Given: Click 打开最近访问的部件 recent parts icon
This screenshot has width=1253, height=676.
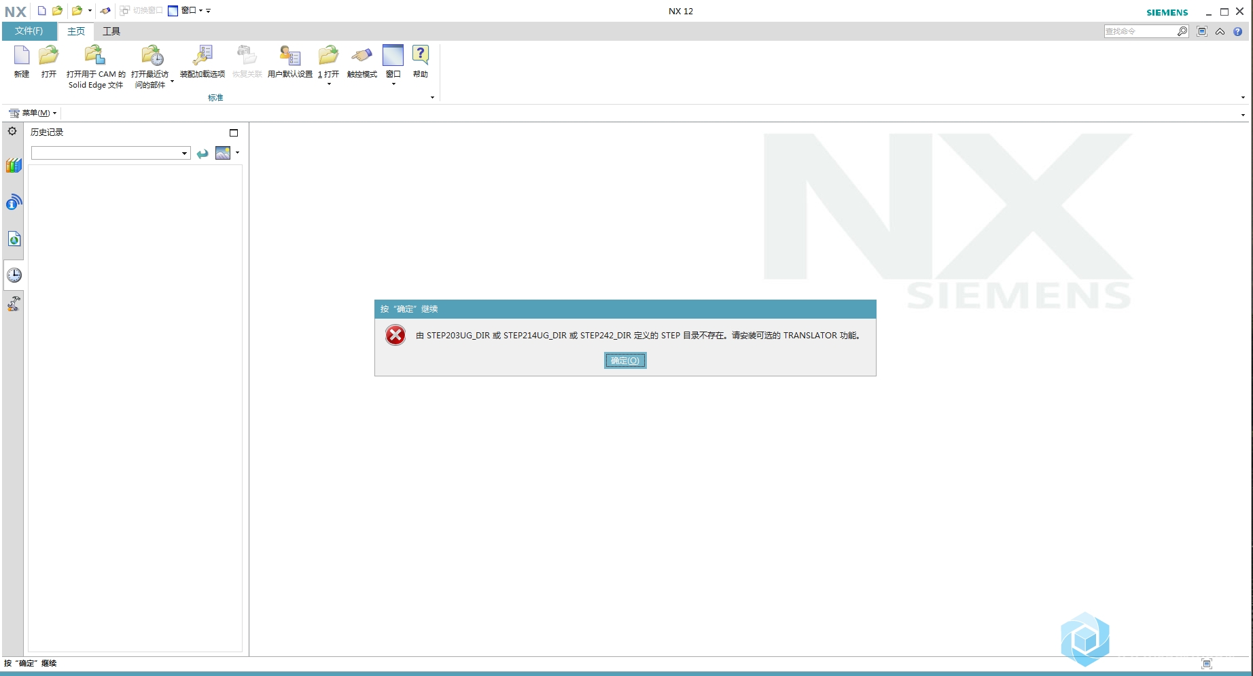Looking at the screenshot, I should pyautogui.click(x=152, y=56).
